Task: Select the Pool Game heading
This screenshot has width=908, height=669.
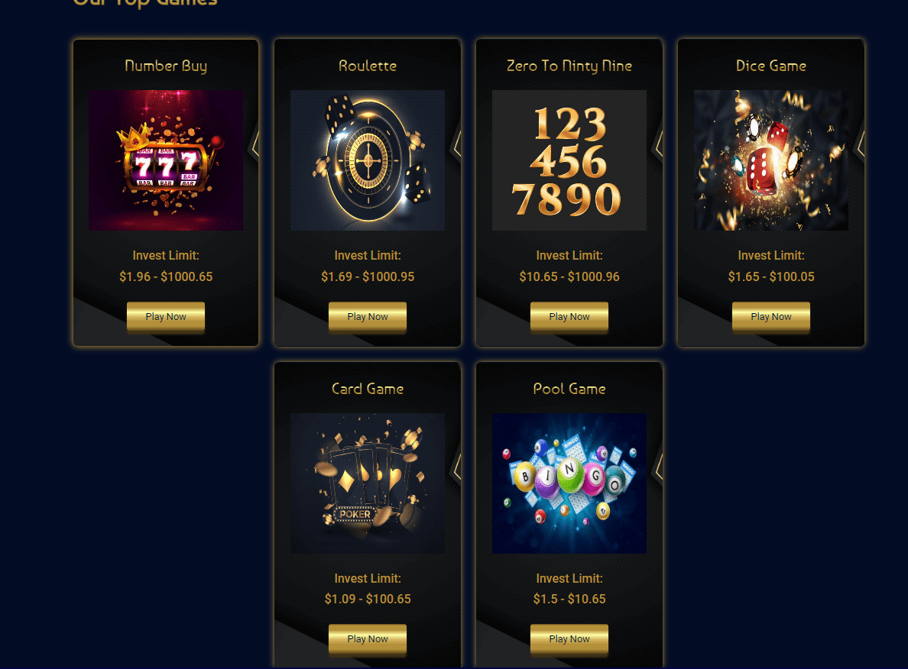Action: pyautogui.click(x=569, y=388)
